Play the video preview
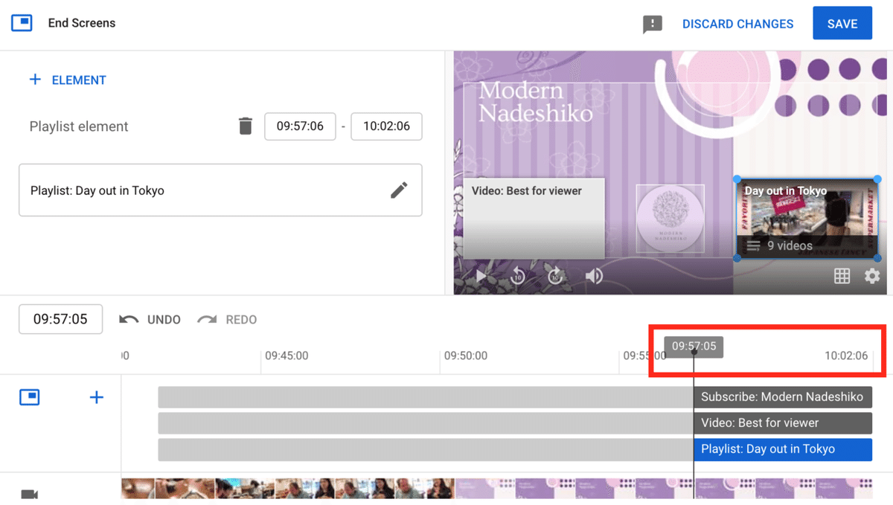The width and height of the screenshot is (893, 505). tap(481, 276)
